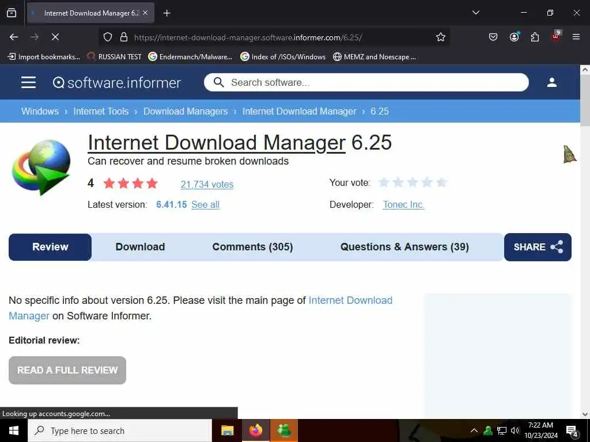Open the Windows breadcrumb link
Image resolution: width=590 pixels, height=442 pixels.
(40, 111)
